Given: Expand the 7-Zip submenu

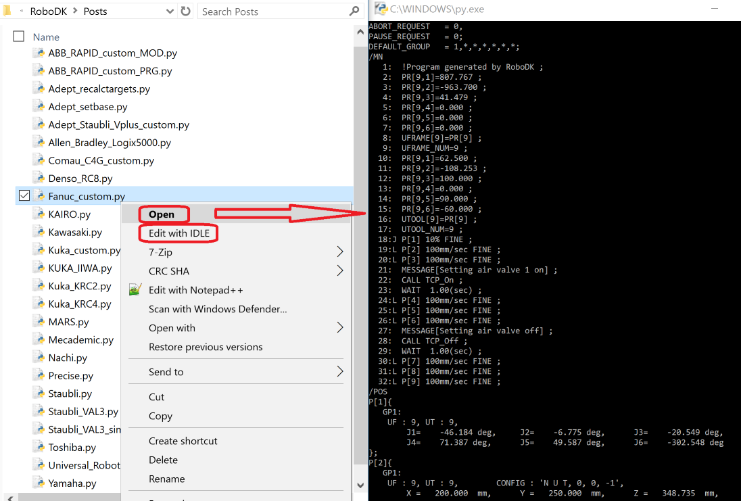Looking at the screenshot, I should [339, 252].
